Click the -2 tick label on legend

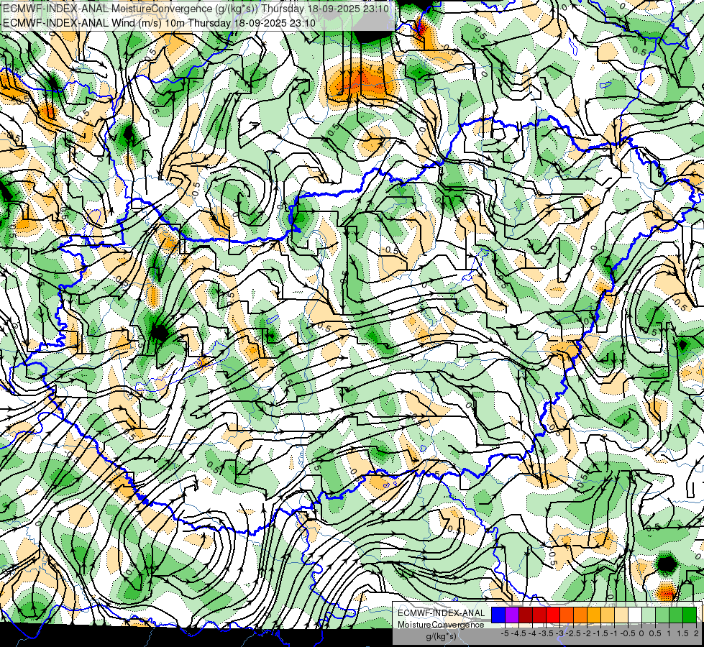point(587,633)
